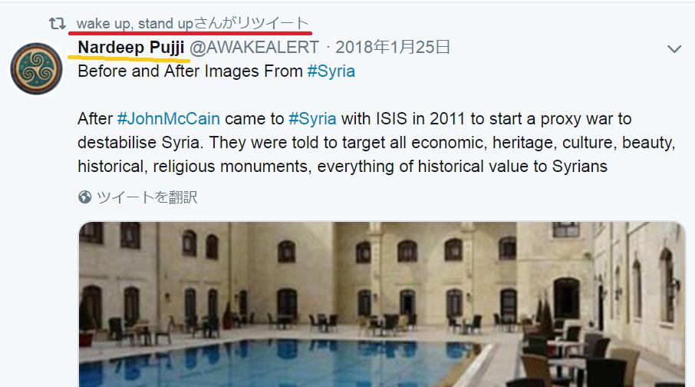Click the globe icon beside translate
Image resolution: width=695 pixels, height=387 pixels.
[x=84, y=197]
